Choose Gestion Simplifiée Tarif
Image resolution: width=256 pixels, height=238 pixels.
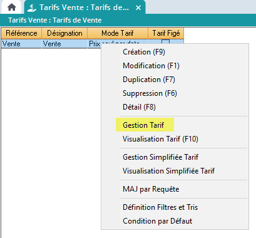[160, 157]
